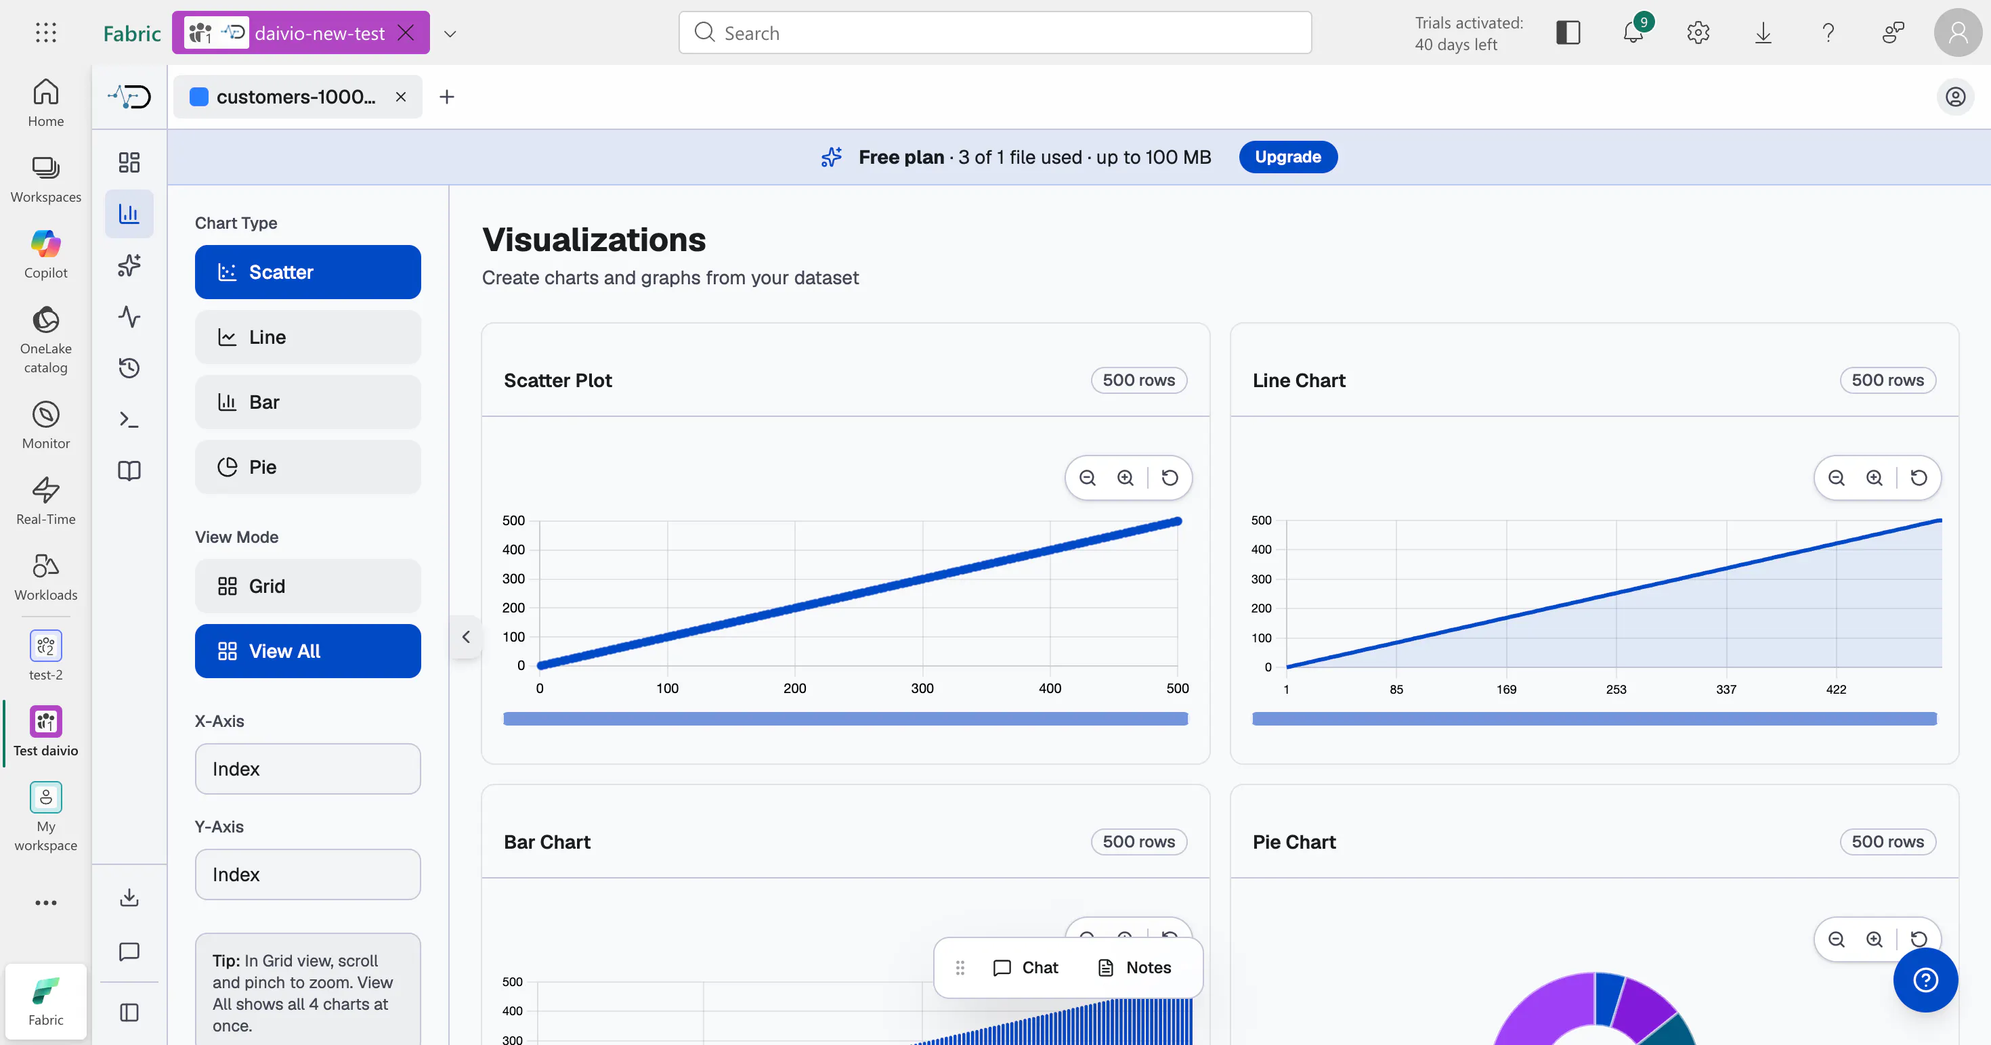Viewport: 1991px width, 1045px height.
Task: Switch view mode to View All
Action: click(x=307, y=651)
